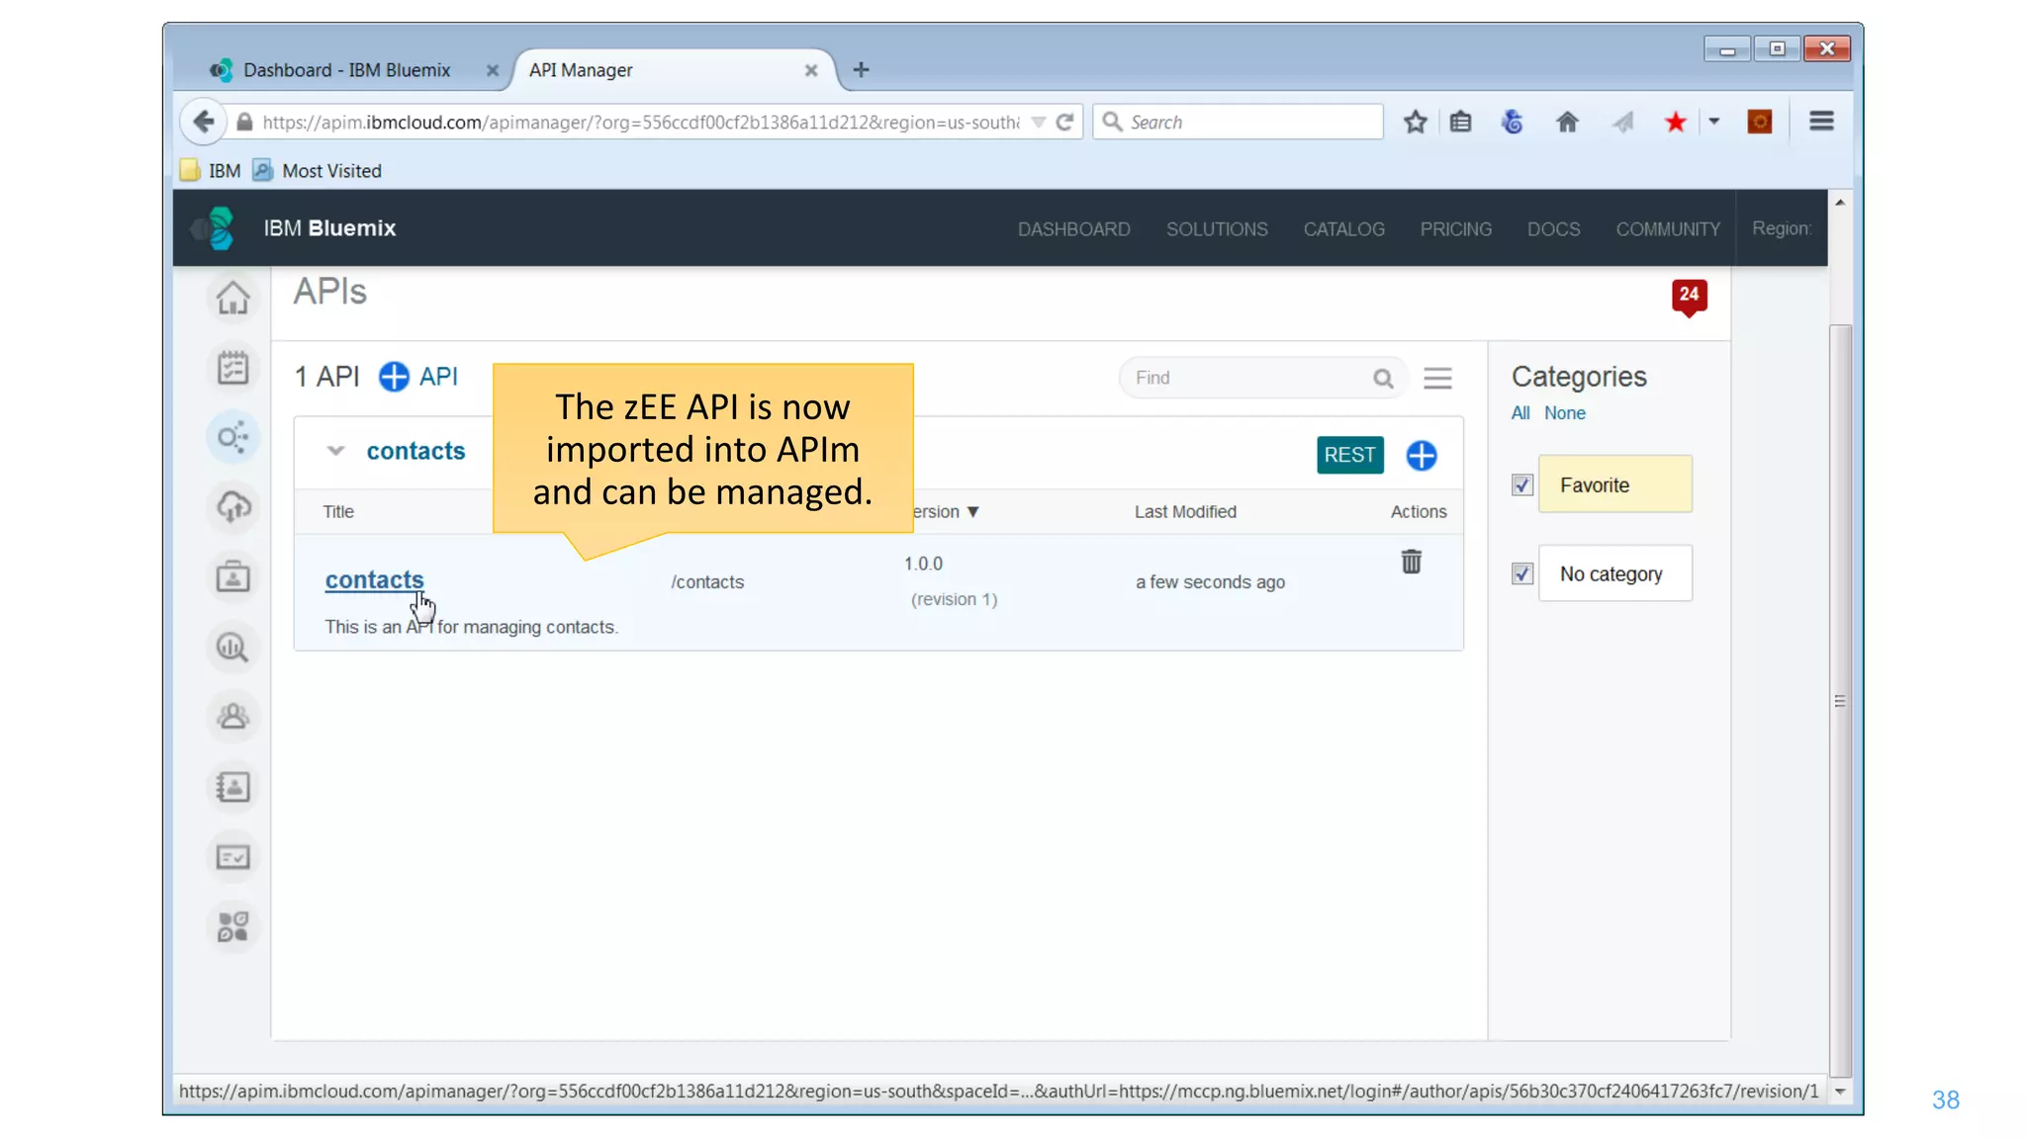Click the blue plus next to REST
Image resolution: width=2026 pixels, height=1139 pixels.
[1422, 455]
